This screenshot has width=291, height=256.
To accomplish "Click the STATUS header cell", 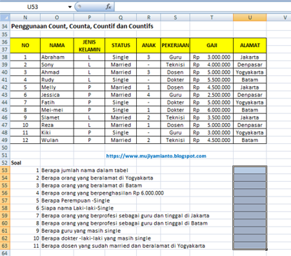I will point(121,45).
